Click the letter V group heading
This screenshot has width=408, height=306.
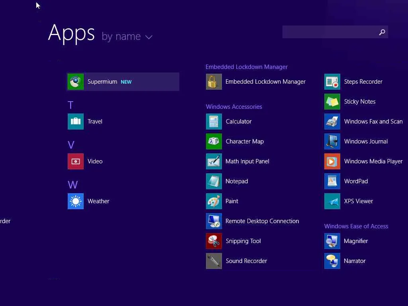(71, 145)
